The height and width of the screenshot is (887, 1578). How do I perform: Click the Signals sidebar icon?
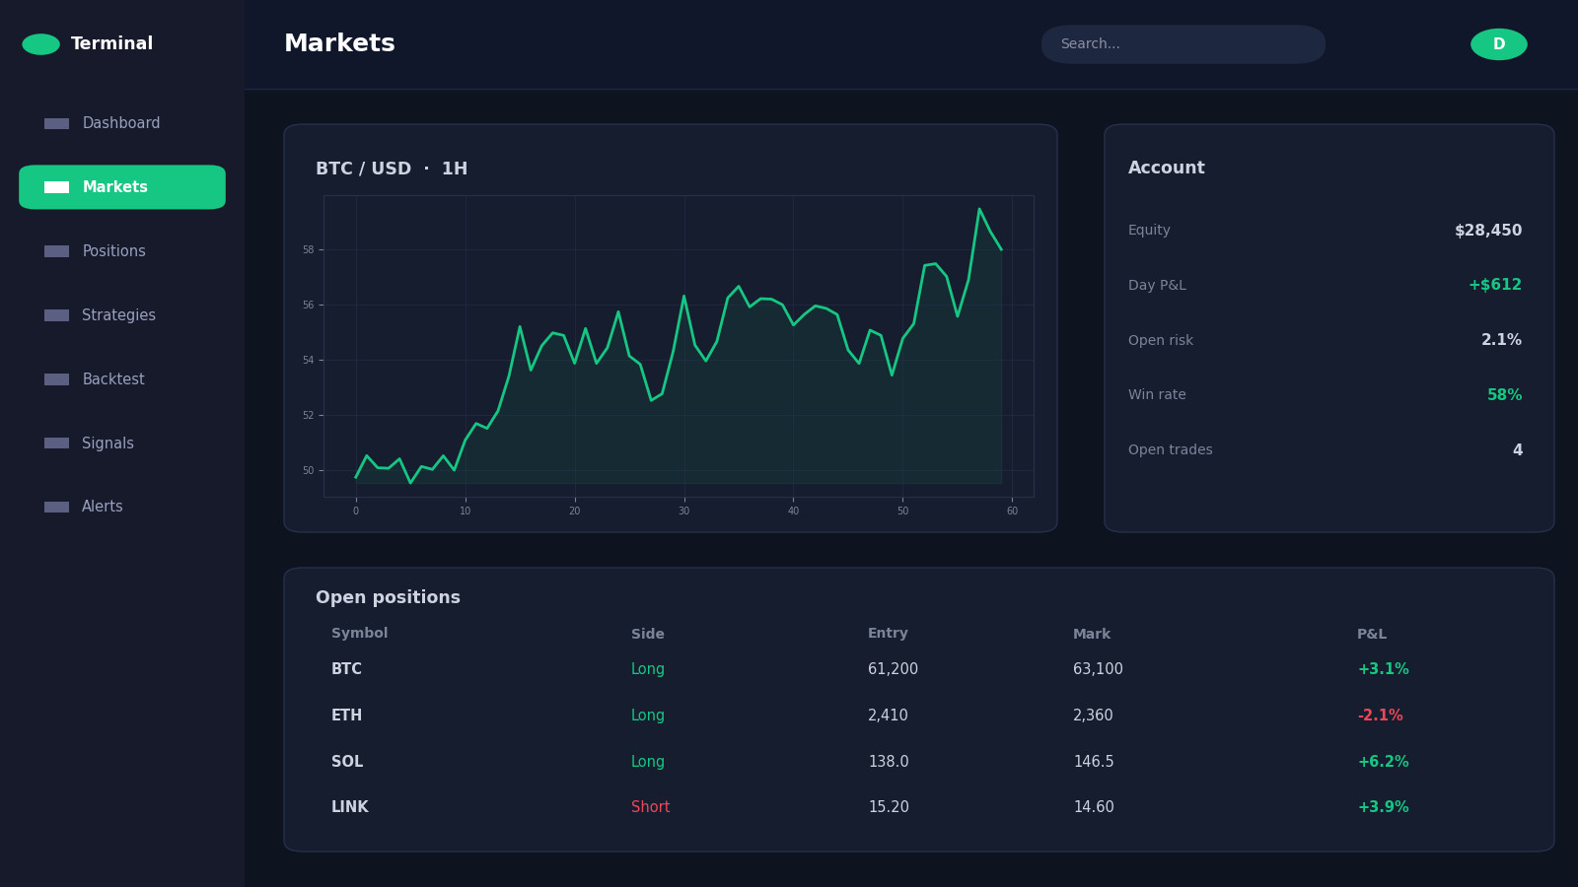56,443
